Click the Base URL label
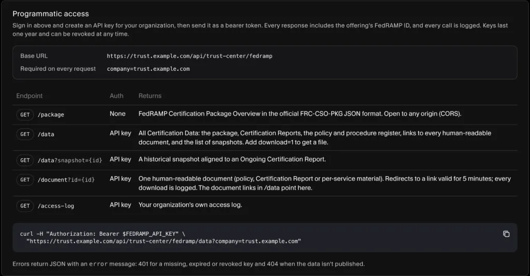The image size is (530, 276). tap(34, 56)
